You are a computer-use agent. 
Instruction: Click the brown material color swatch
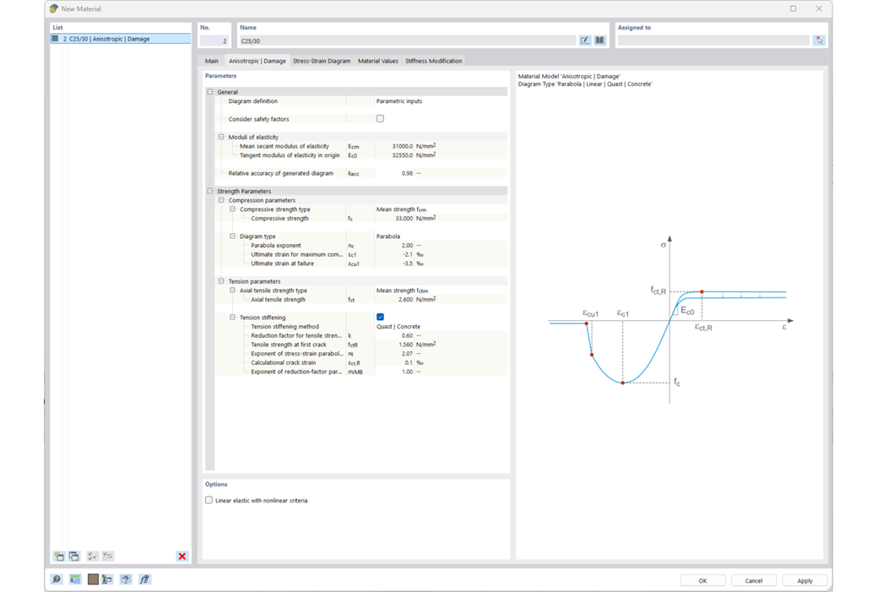coord(93,579)
